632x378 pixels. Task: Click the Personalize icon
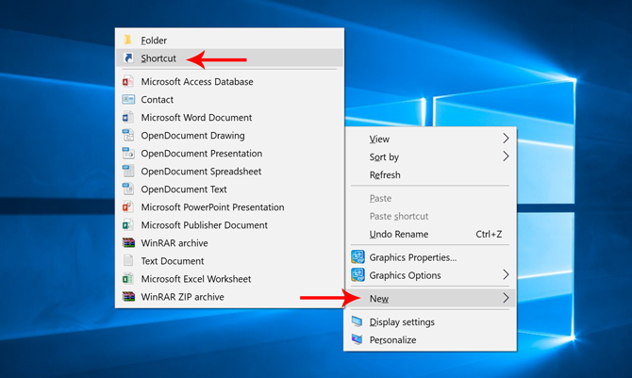(x=358, y=339)
